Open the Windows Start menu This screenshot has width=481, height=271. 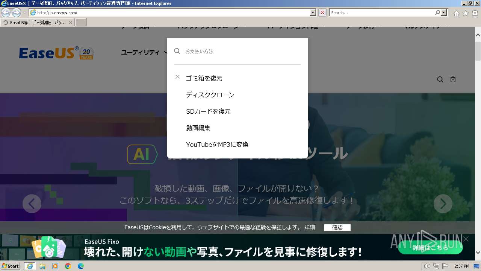pyautogui.click(x=10, y=266)
